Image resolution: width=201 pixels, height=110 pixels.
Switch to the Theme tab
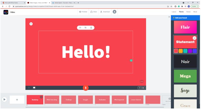pos(181,12)
